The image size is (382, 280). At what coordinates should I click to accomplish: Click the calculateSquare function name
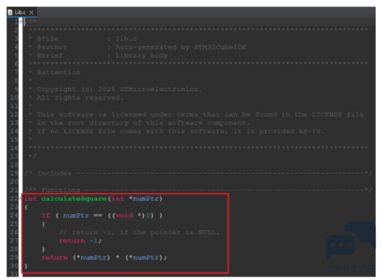(74, 199)
